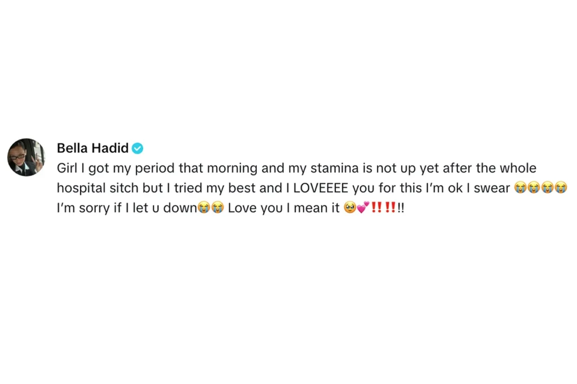Click the word "LOVEEEE" in the comment
The image size is (577, 384).
pyautogui.click(x=318, y=188)
